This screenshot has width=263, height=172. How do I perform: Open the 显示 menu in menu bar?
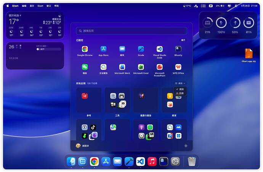point(32,6)
